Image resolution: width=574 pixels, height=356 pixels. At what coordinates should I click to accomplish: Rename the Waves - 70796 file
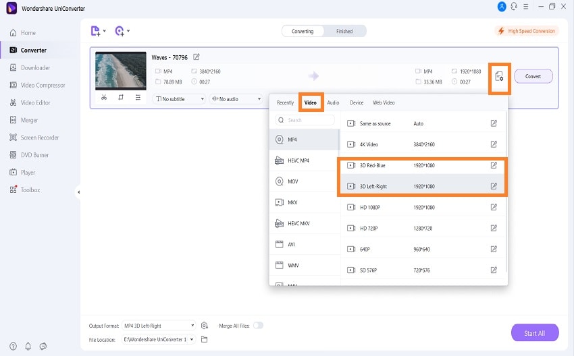[x=197, y=57]
